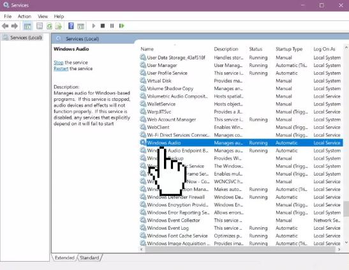
Task: Select Services (Local) in the left tree
Action: point(26,38)
